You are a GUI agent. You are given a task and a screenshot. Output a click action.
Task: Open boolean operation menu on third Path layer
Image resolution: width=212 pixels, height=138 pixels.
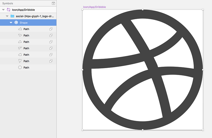[x=51, y=42]
